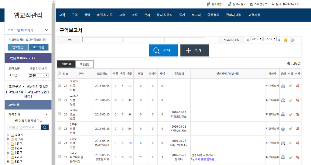The width and height of the screenshot is (311, 165).
Task: Expand the 1교구 tree folder
Action: [x=8, y=144]
